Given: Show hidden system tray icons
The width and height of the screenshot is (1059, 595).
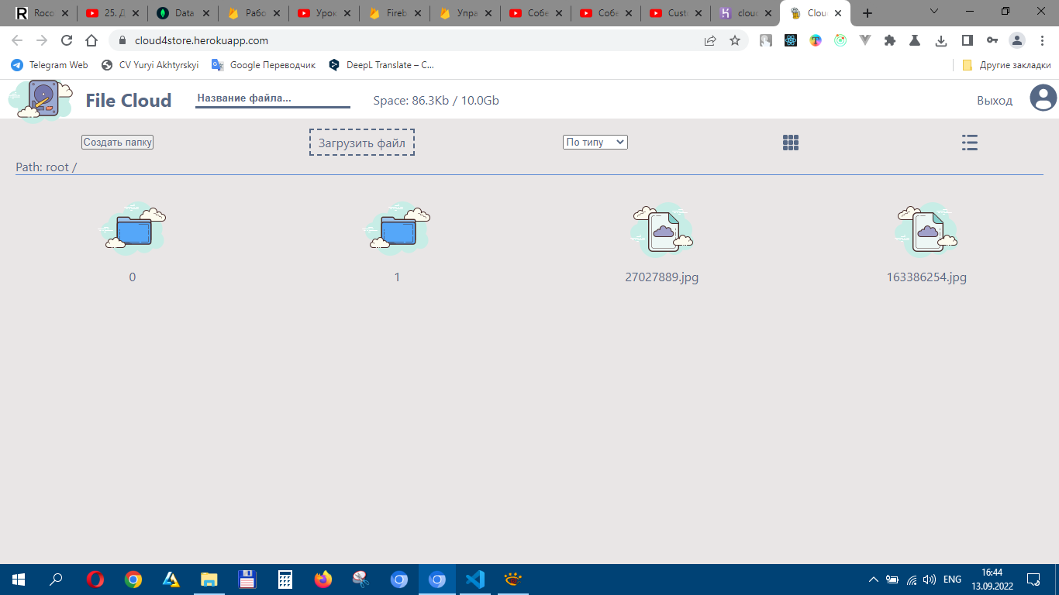Looking at the screenshot, I should (x=873, y=580).
